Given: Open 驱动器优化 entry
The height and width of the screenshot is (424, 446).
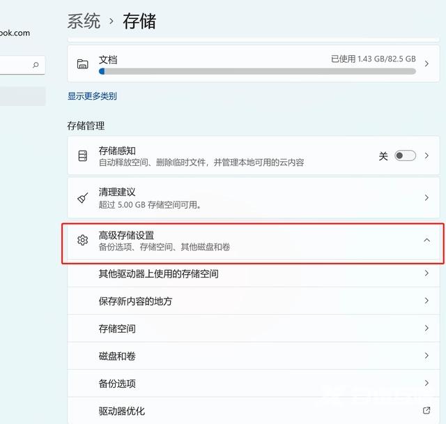Looking at the screenshot, I should (254, 411).
